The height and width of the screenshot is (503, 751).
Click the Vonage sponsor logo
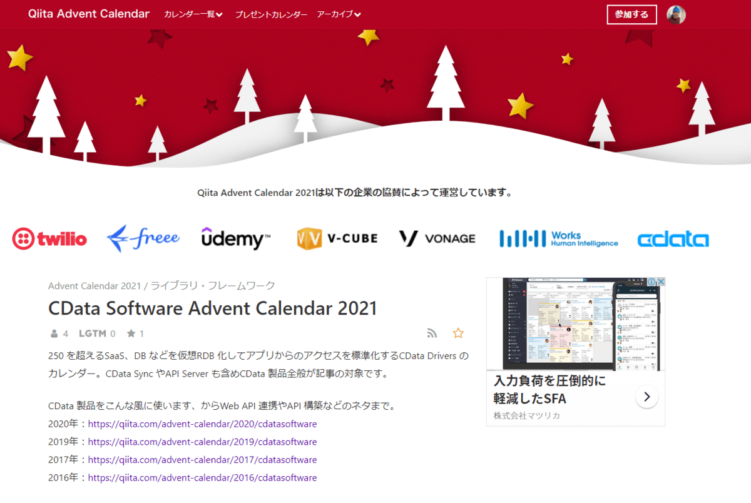[437, 238]
